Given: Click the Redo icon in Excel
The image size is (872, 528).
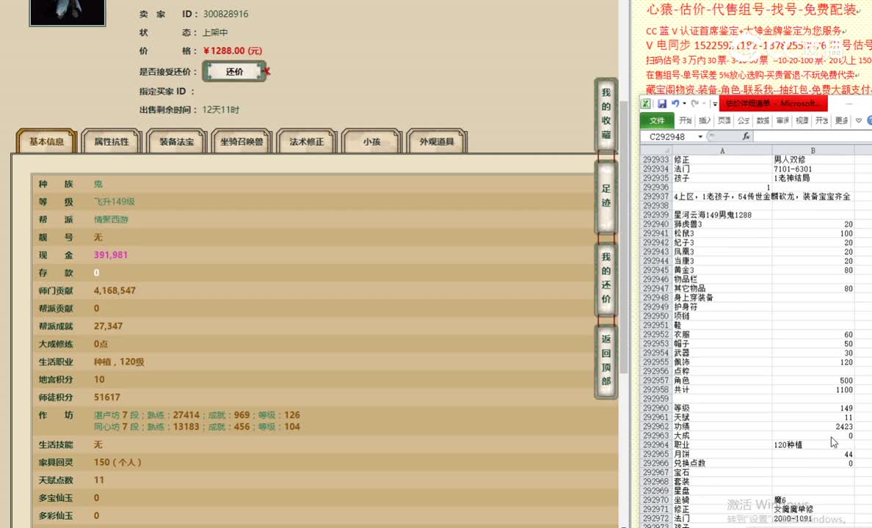Looking at the screenshot, I should click(x=694, y=103).
